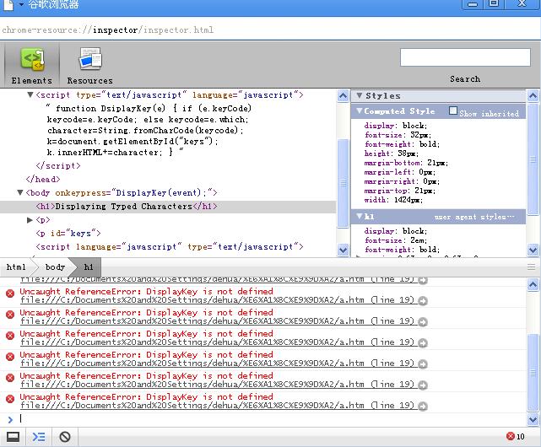Enable the Show inherited checkbox
The width and height of the screenshot is (541, 447).
point(453,110)
